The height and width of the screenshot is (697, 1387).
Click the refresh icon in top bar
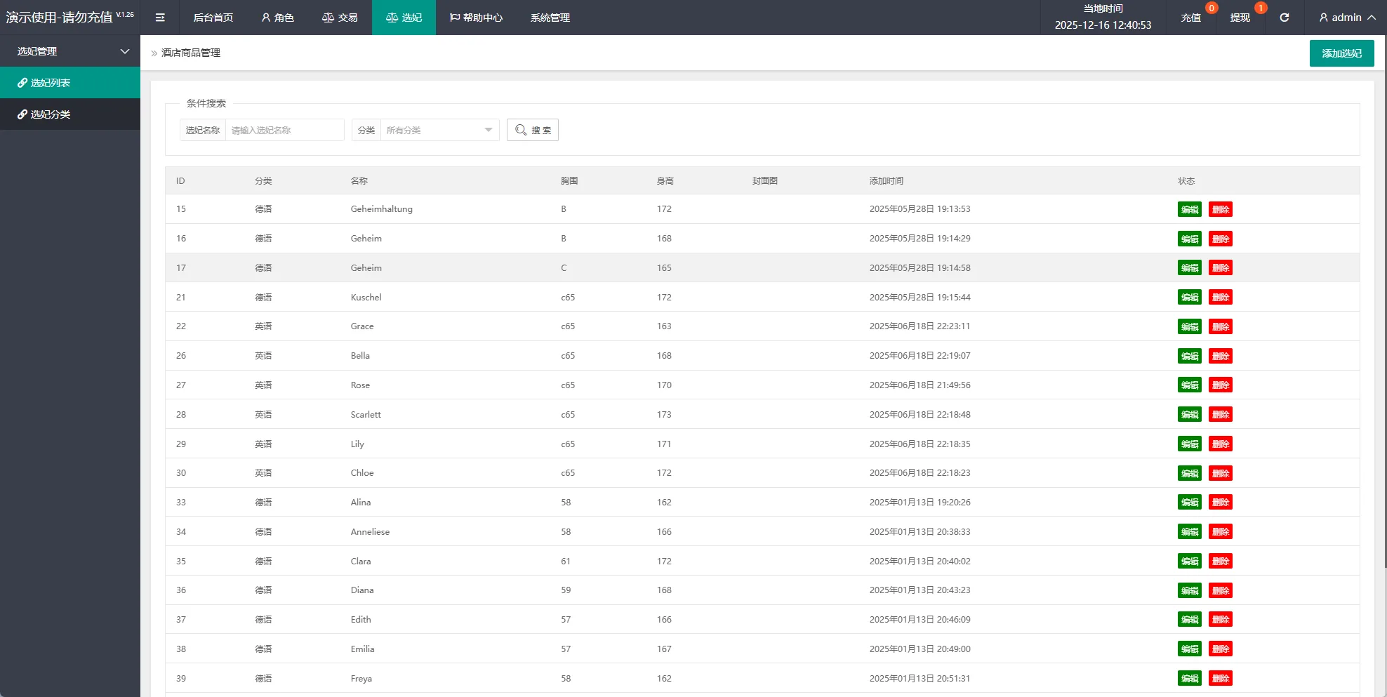[1284, 18]
